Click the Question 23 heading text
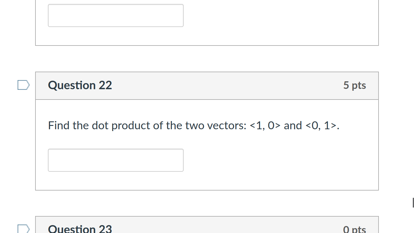Viewport: 414px width, 233px height. (x=80, y=229)
